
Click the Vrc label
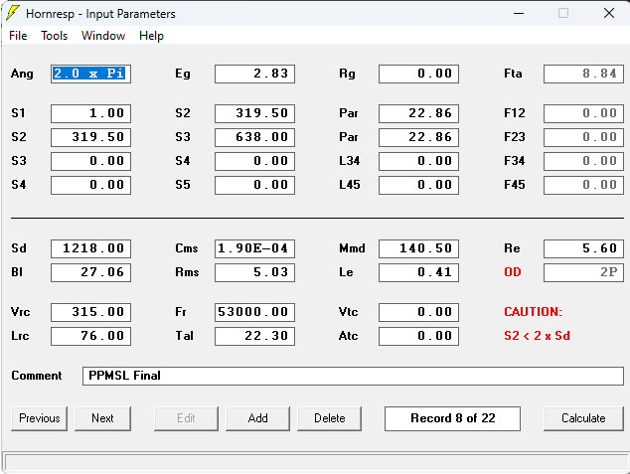pos(21,312)
